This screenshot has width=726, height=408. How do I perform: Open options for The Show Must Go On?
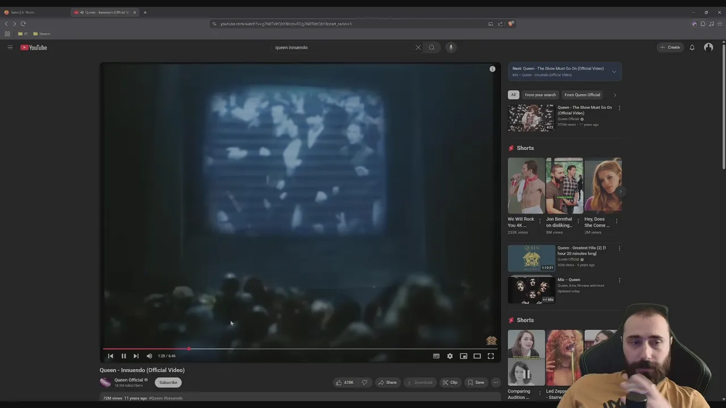[x=619, y=108]
